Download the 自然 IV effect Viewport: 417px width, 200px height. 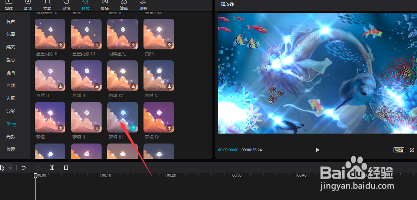point(133,86)
